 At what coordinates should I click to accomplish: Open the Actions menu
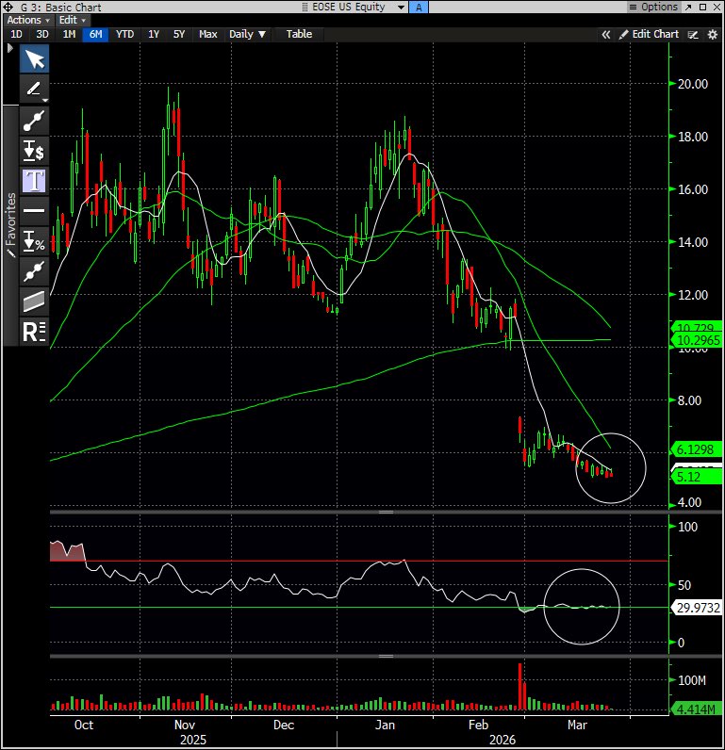[x=27, y=20]
